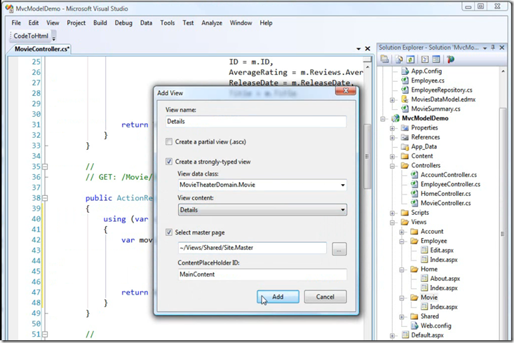
Task: Click the master page path field
Action: [x=252, y=248]
